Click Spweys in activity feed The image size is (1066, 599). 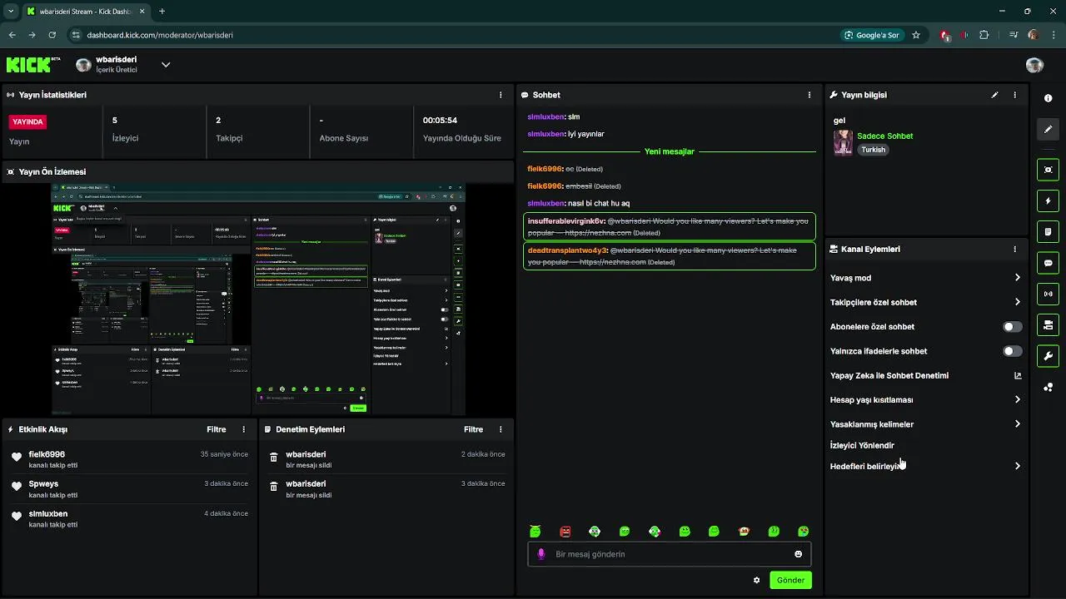coord(43,483)
